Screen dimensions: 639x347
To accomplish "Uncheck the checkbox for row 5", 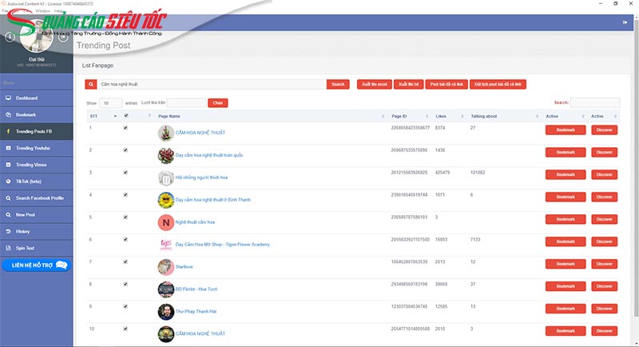I will [125, 217].
